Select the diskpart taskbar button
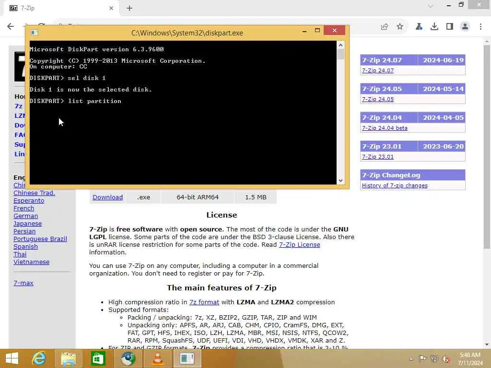This screenshot has width=491, height=368. pyautogui.click(x=187, y=358)
